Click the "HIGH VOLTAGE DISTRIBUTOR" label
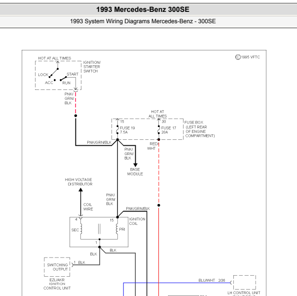Screen dimensions: 297x296 pos(78,182)
